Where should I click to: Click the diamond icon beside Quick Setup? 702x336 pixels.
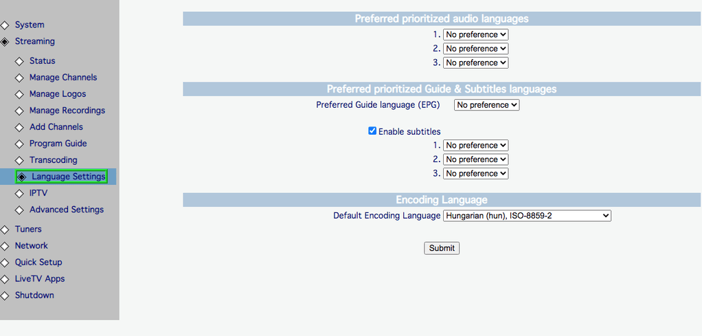coord(5,262)
